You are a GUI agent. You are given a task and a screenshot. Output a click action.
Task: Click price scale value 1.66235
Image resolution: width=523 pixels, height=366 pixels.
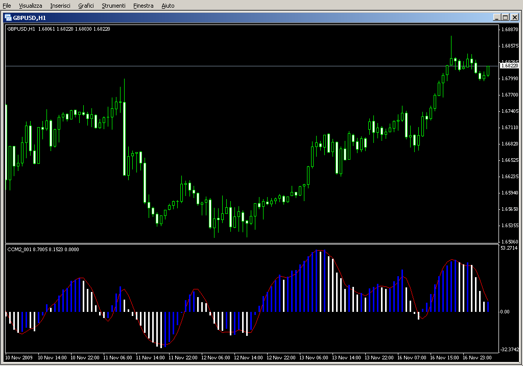click(x=510, y=176)
